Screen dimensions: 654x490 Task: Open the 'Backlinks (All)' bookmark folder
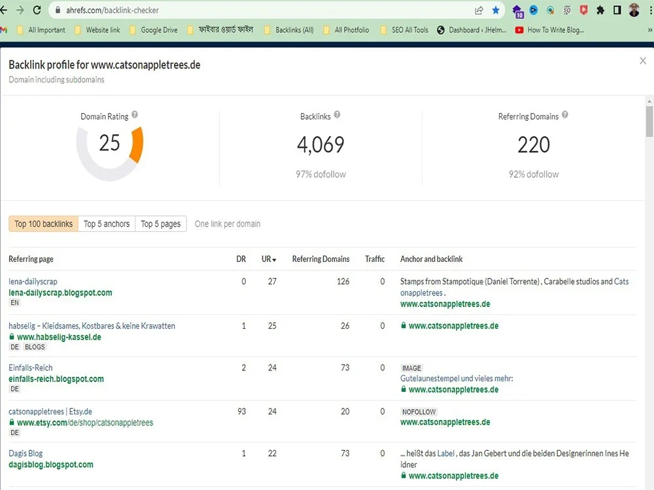tap(289, 30)
